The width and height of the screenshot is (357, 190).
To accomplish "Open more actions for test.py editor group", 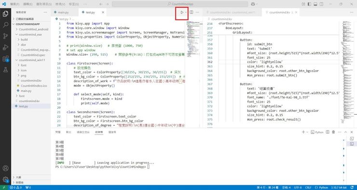I will (x=197, y=12).
